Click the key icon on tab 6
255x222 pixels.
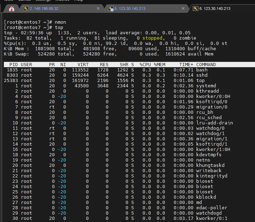click(x=195, y=8)
